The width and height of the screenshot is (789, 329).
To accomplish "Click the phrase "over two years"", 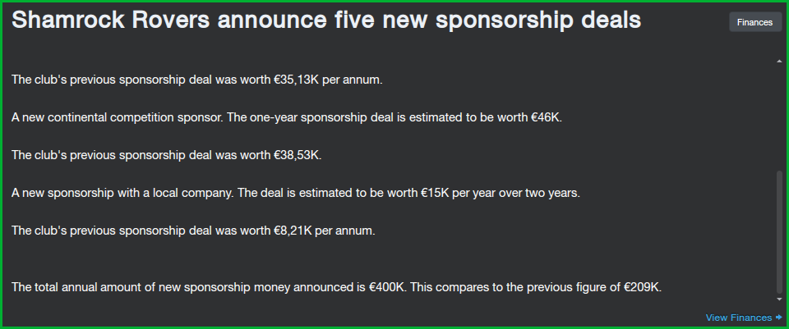I will [545, 193].
